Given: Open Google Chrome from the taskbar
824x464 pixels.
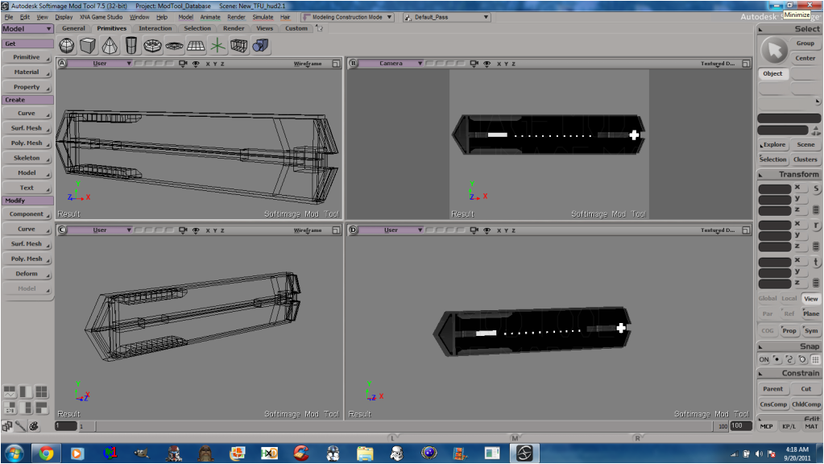Looking at the screenshot, I should (x=46, y=453).
